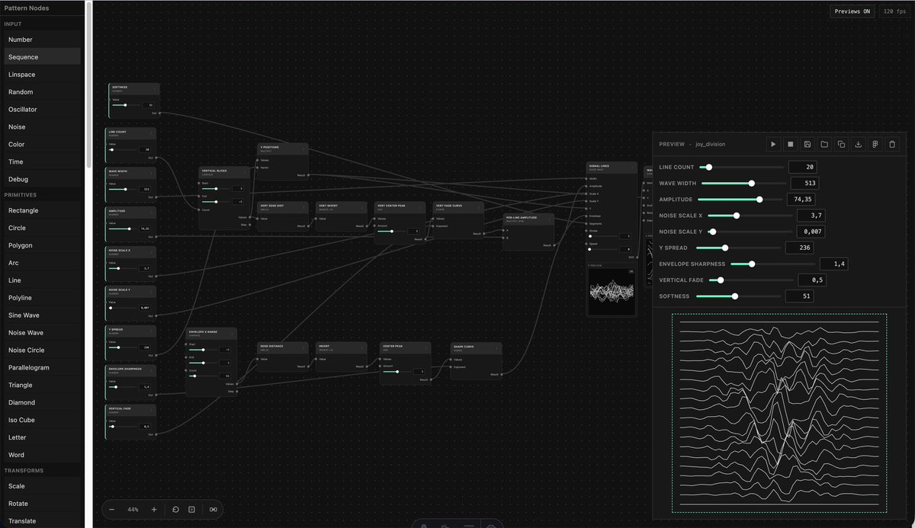This screenshot has width=915, height=528.
Task: Zoom out canvas with minus button
Action: click(x=112, y=509)
